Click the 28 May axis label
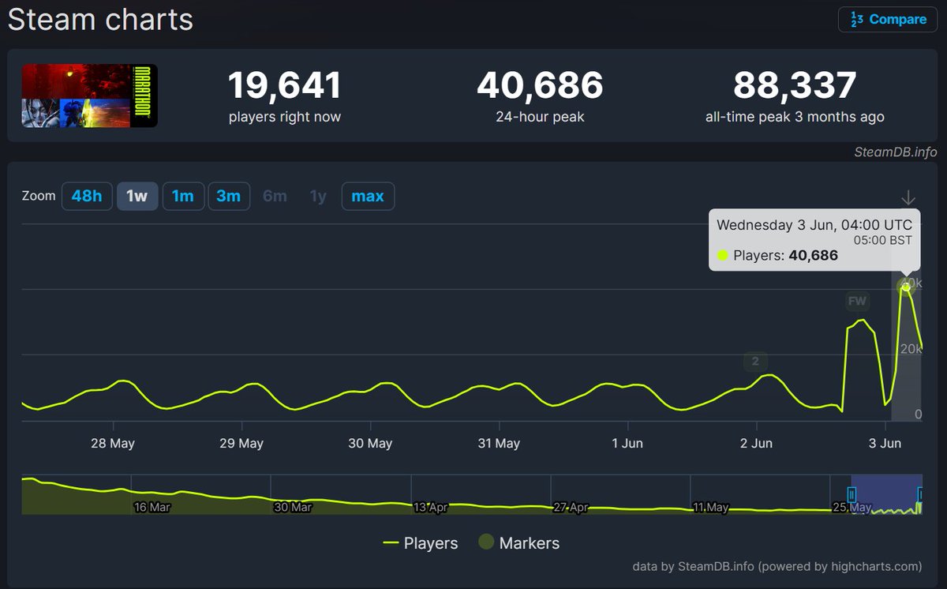Screen dimensions: 947x589 point(113,444)
